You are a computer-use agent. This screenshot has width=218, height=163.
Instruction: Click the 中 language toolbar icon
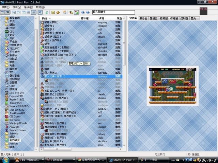40,13
